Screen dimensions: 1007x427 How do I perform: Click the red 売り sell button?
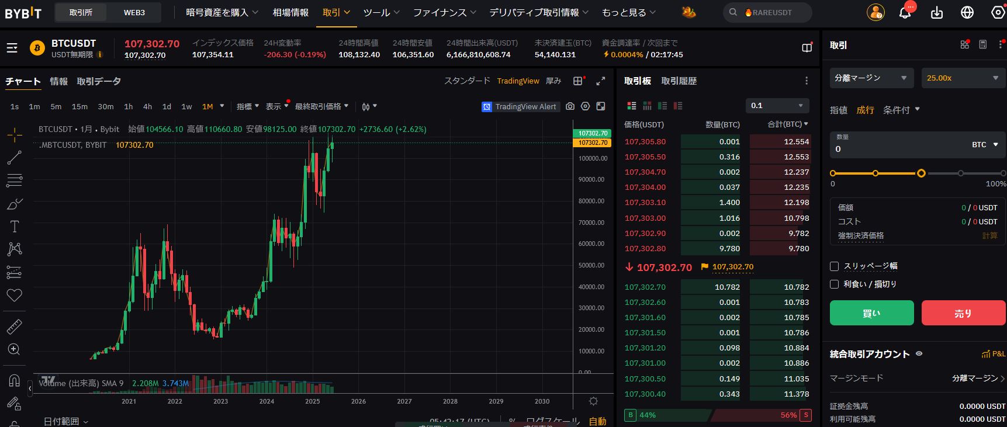point(963,313)
